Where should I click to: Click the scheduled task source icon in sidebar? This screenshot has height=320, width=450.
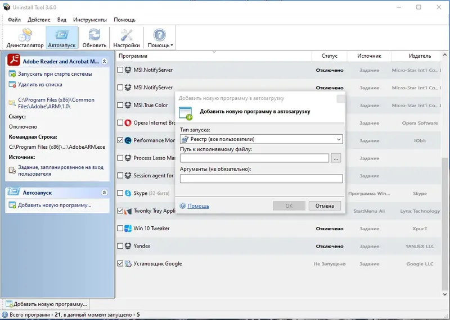pyautogui.click(x=12, y=170)
